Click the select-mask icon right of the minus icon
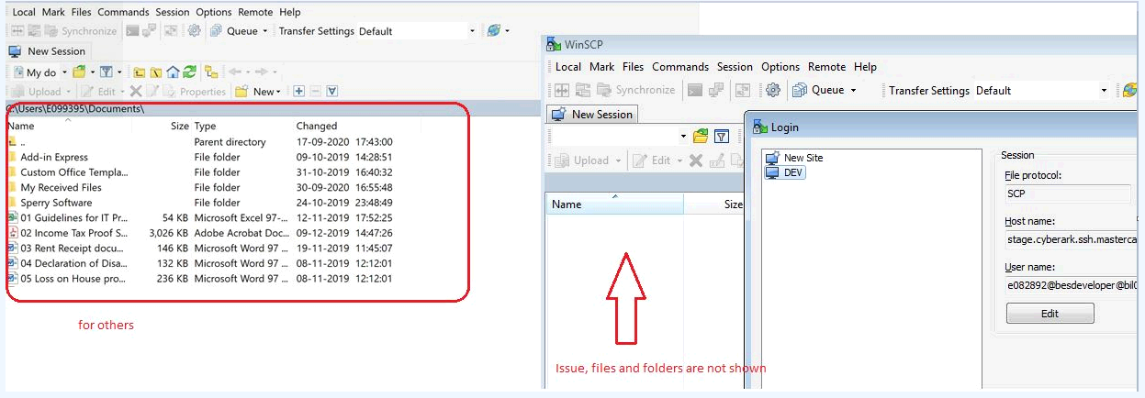Viewport: 1145px width, 398px height. pos(332,92)
